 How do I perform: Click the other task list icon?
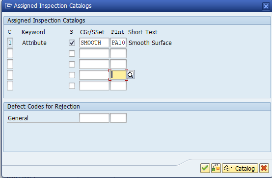pos(216,168)
